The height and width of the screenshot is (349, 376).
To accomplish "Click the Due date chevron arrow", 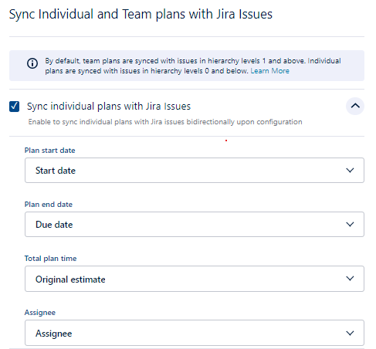I will click(x=350, y=224).
